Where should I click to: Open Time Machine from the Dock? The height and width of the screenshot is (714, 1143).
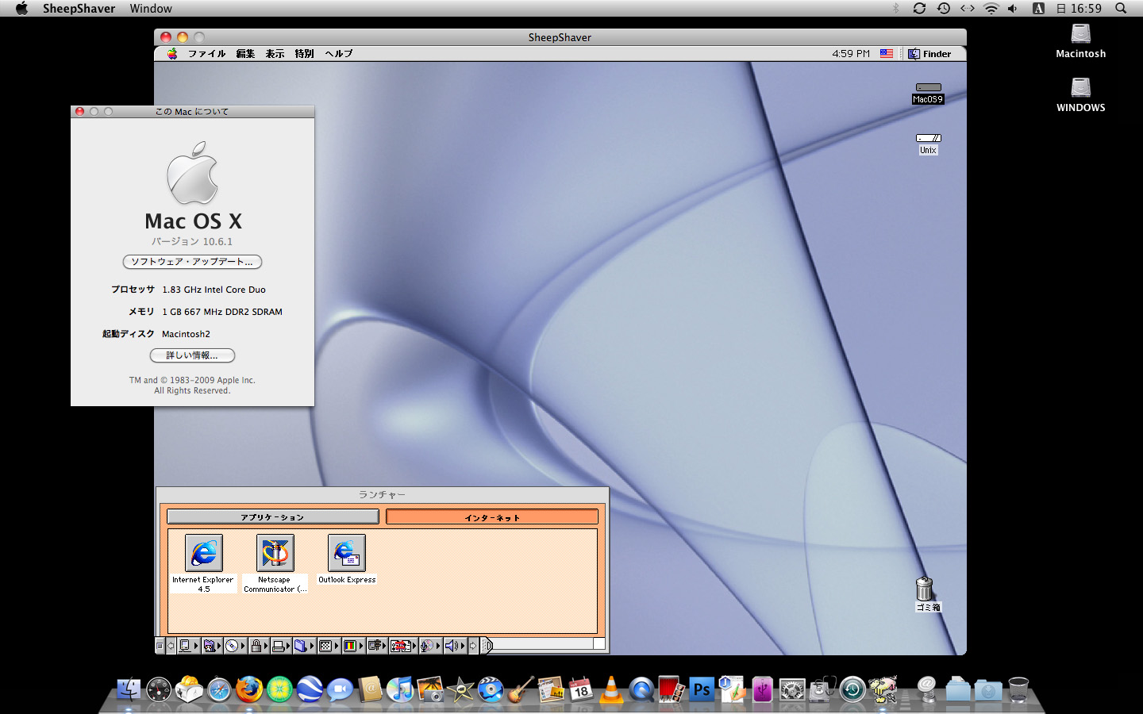pyautogui.click(x=852, y=689)
